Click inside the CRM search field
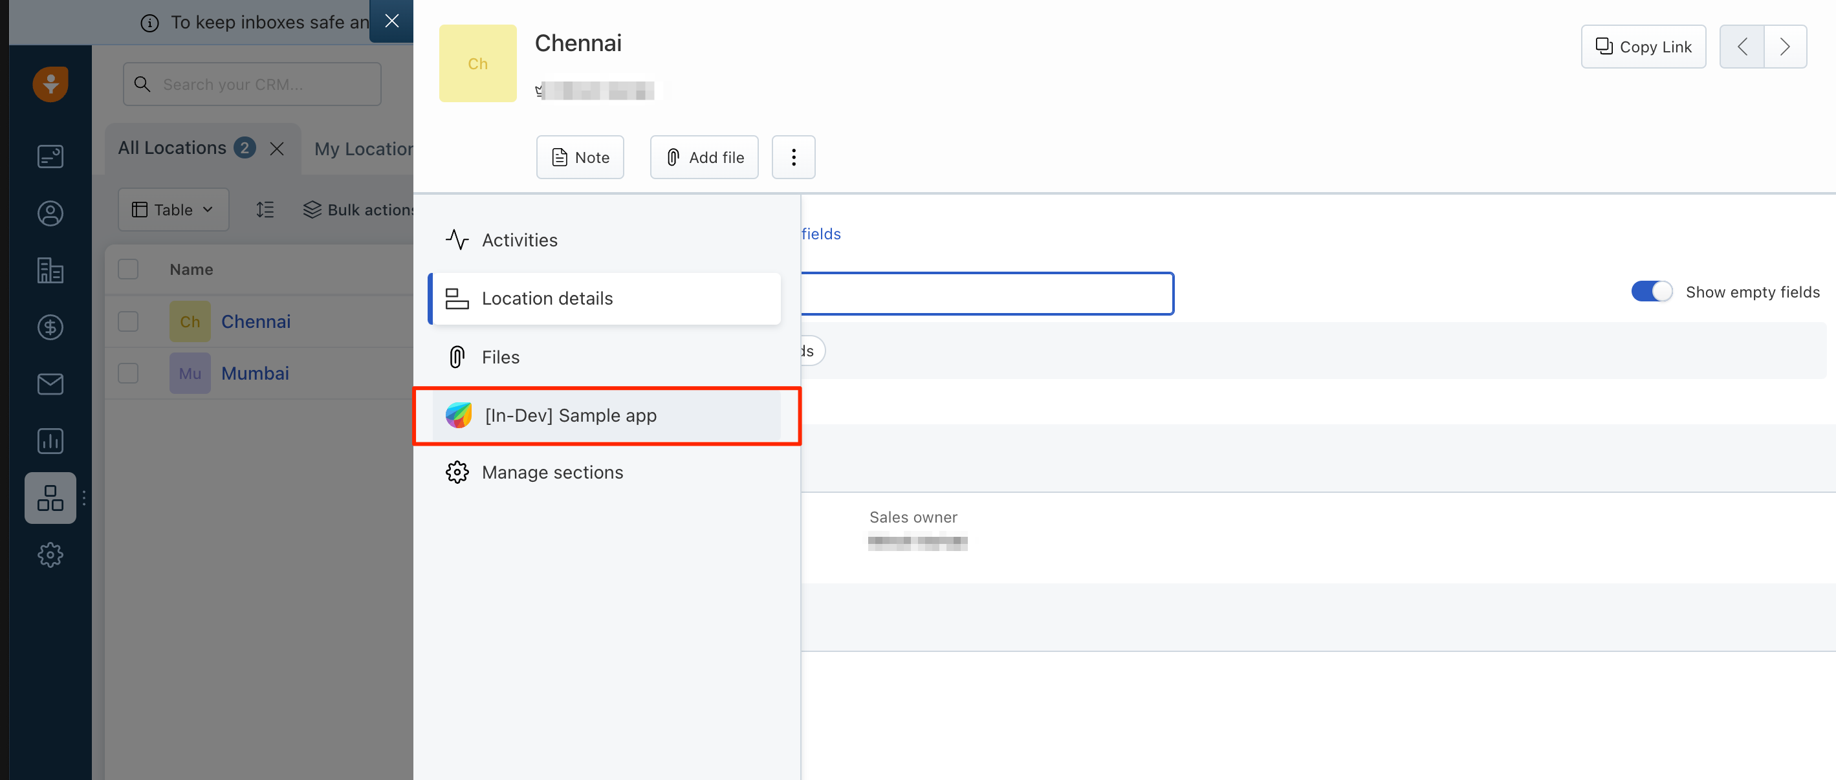The image size is (1836, 780). click(x=251, y=83)
